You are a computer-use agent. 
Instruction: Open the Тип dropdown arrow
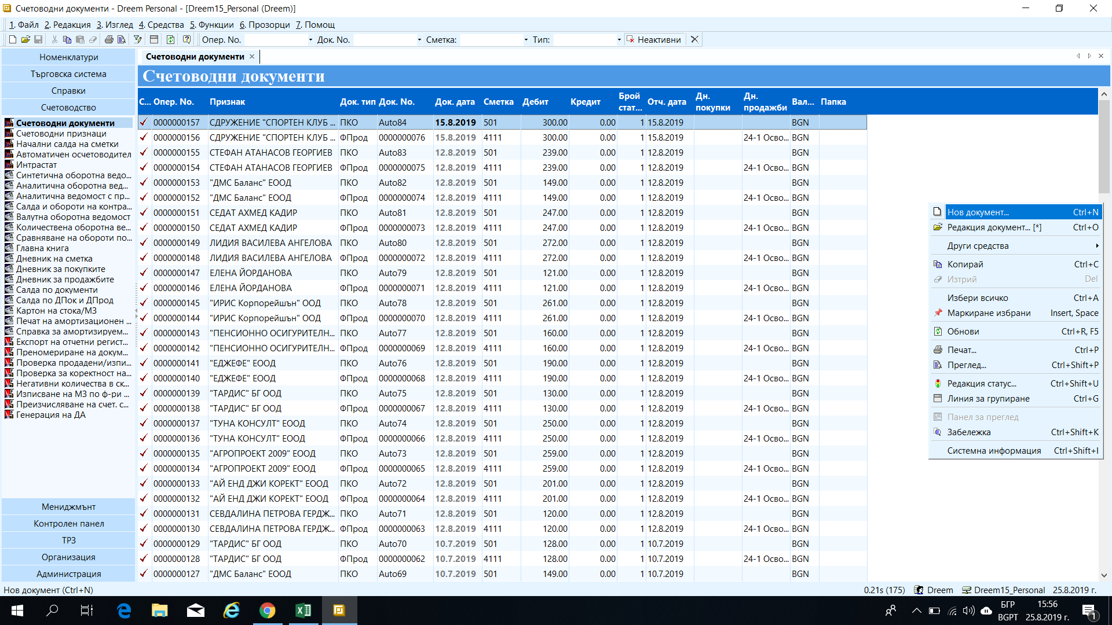(x=619, y=40)
